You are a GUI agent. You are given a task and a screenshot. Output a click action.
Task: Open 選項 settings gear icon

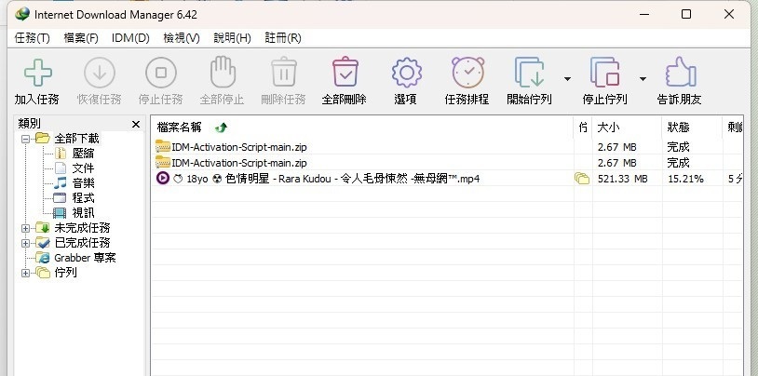point(405,73)
